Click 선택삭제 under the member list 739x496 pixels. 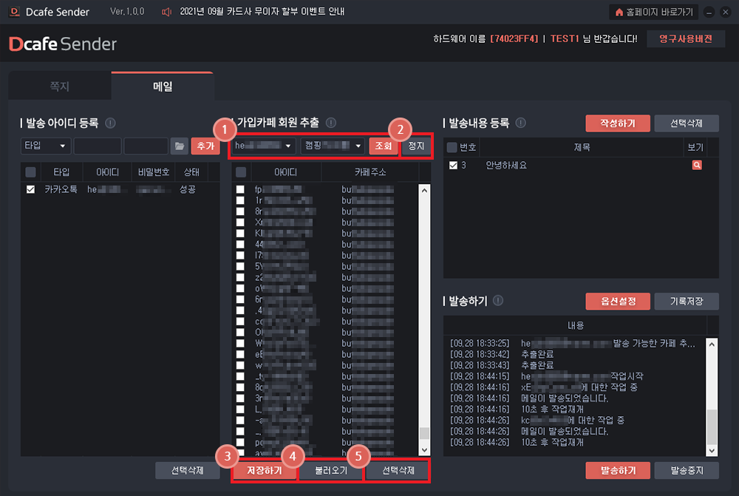click(398, 471)
